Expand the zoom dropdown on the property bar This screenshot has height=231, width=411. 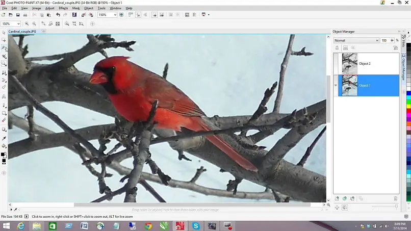pyautogui.click(x=18, y=24)
